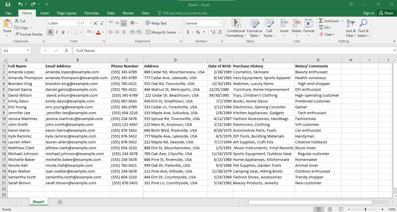Toggle Italic formatting
This screenshot has height=212, width=397.
tap(57, 32)
